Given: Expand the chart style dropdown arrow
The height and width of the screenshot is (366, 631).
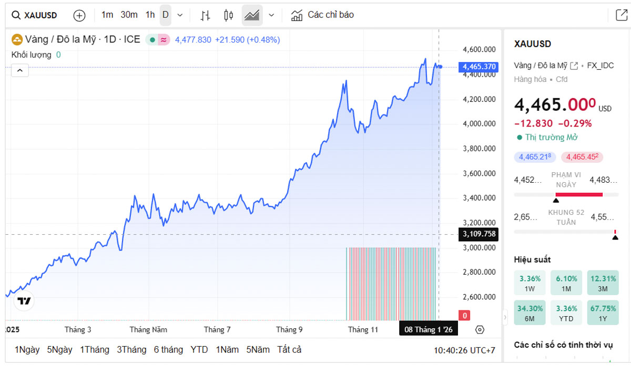Looking at the screenshot, I should [x=271, y=15].
